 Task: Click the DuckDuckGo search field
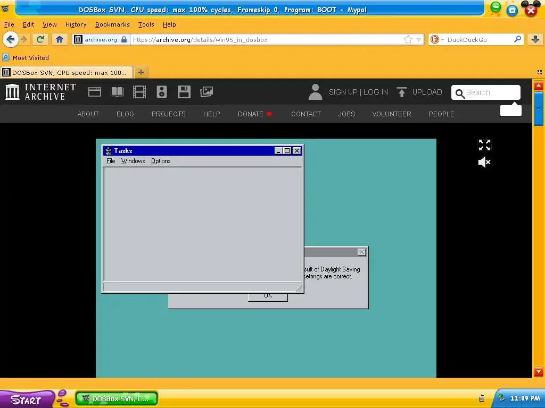(479, 39)
